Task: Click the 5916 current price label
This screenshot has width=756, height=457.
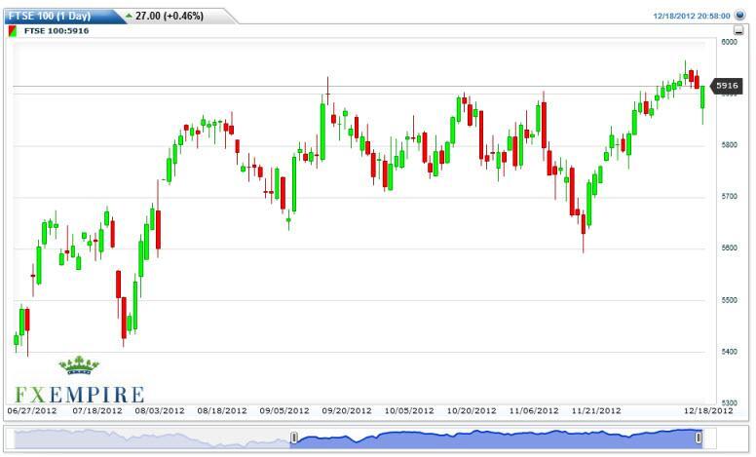Action: 728,86
